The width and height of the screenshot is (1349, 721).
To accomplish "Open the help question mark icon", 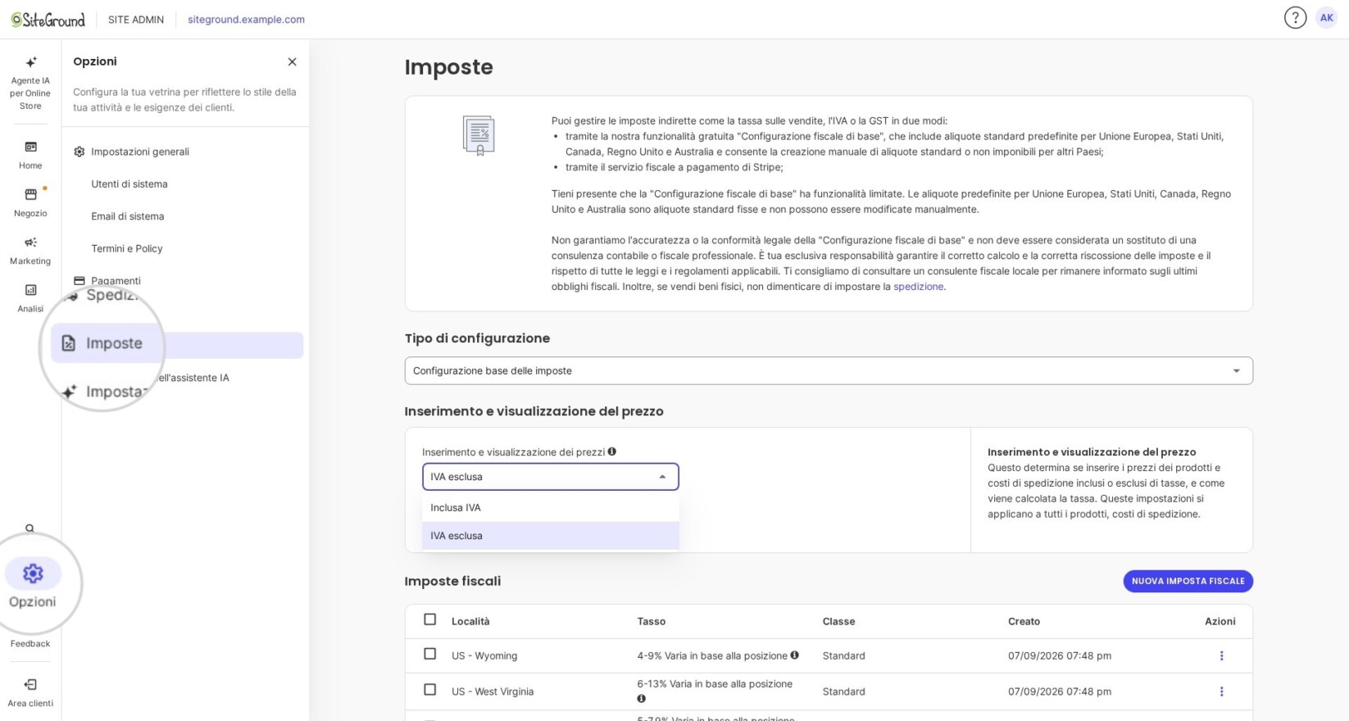I will pyautogui.click(x=1295, y=18).
